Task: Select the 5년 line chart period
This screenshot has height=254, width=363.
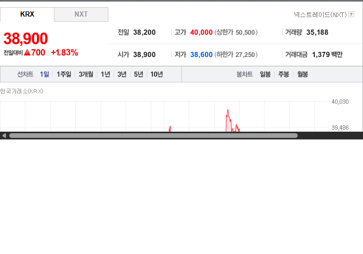Action: pyautogui.click(x=138, y=74)
